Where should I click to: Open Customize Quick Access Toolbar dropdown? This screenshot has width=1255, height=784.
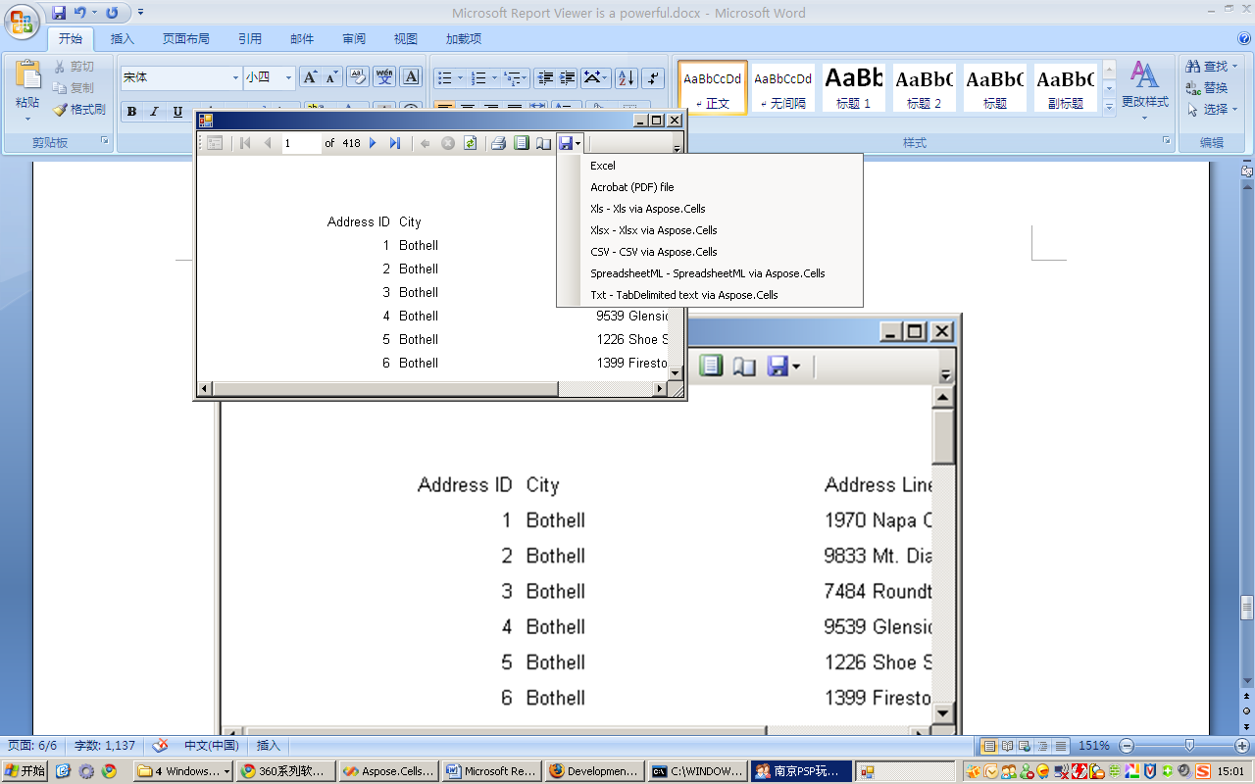140,13
